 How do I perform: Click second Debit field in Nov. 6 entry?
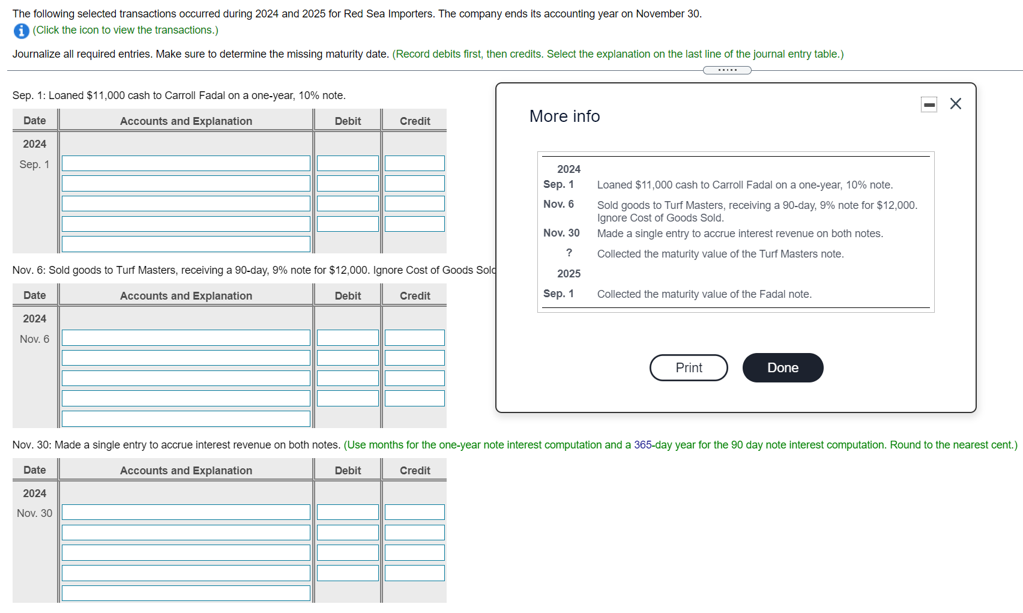pyautogui.click(x=348, y=358)
